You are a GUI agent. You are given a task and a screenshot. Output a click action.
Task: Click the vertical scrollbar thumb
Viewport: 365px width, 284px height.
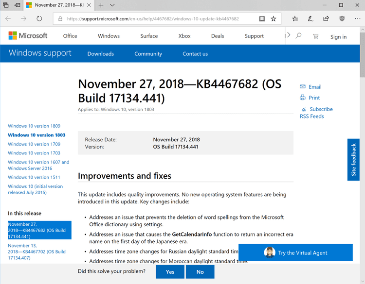pos(363,55)
